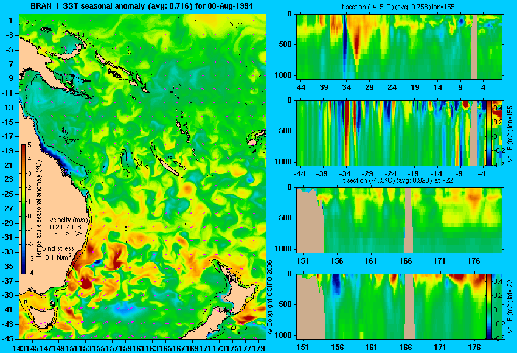Screen dimensions: 517x353
Task: Click the '0.2 0.4 0.8' velocity scale values
Action: pos(66,227)
